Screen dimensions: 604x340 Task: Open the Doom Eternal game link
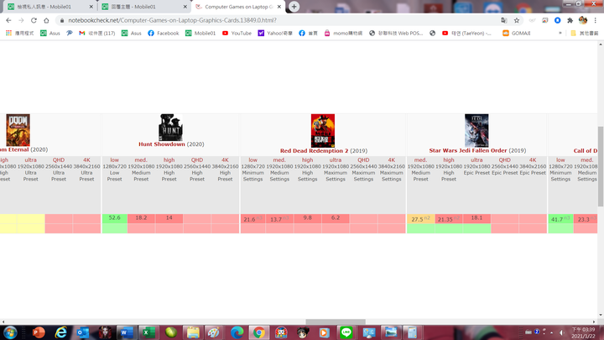click(x=14, y=149)
